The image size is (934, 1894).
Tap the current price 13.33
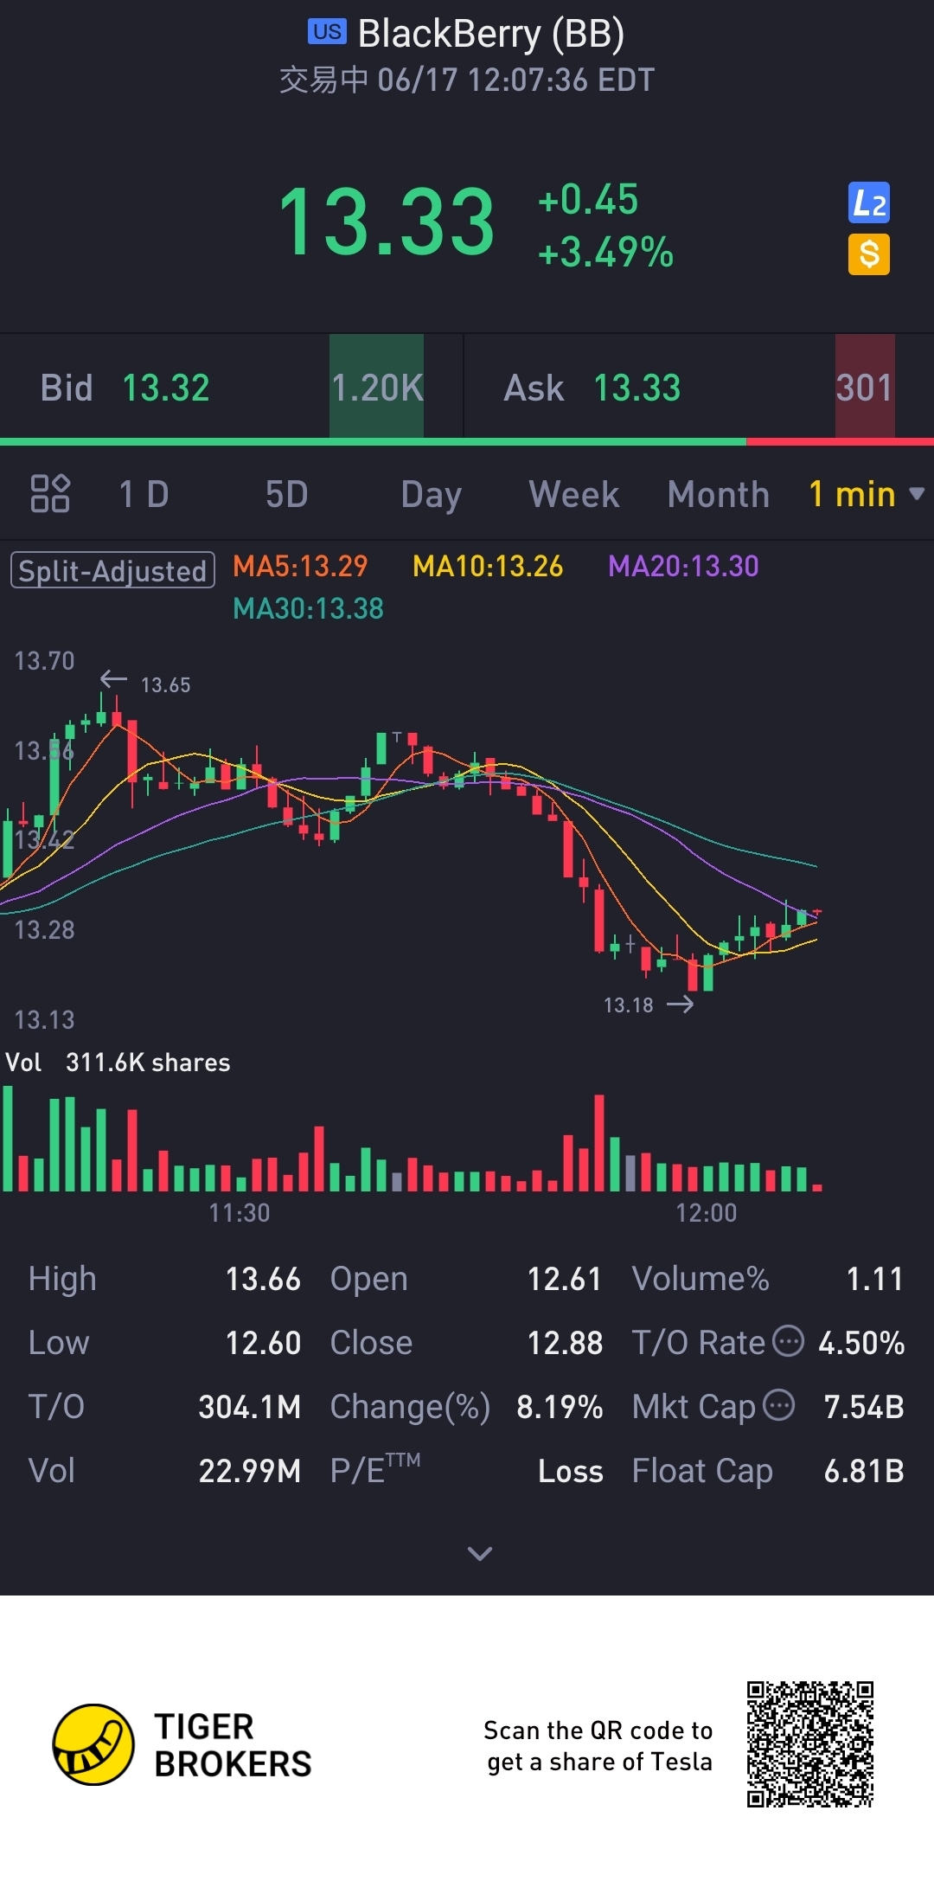(x=387, y=222)
